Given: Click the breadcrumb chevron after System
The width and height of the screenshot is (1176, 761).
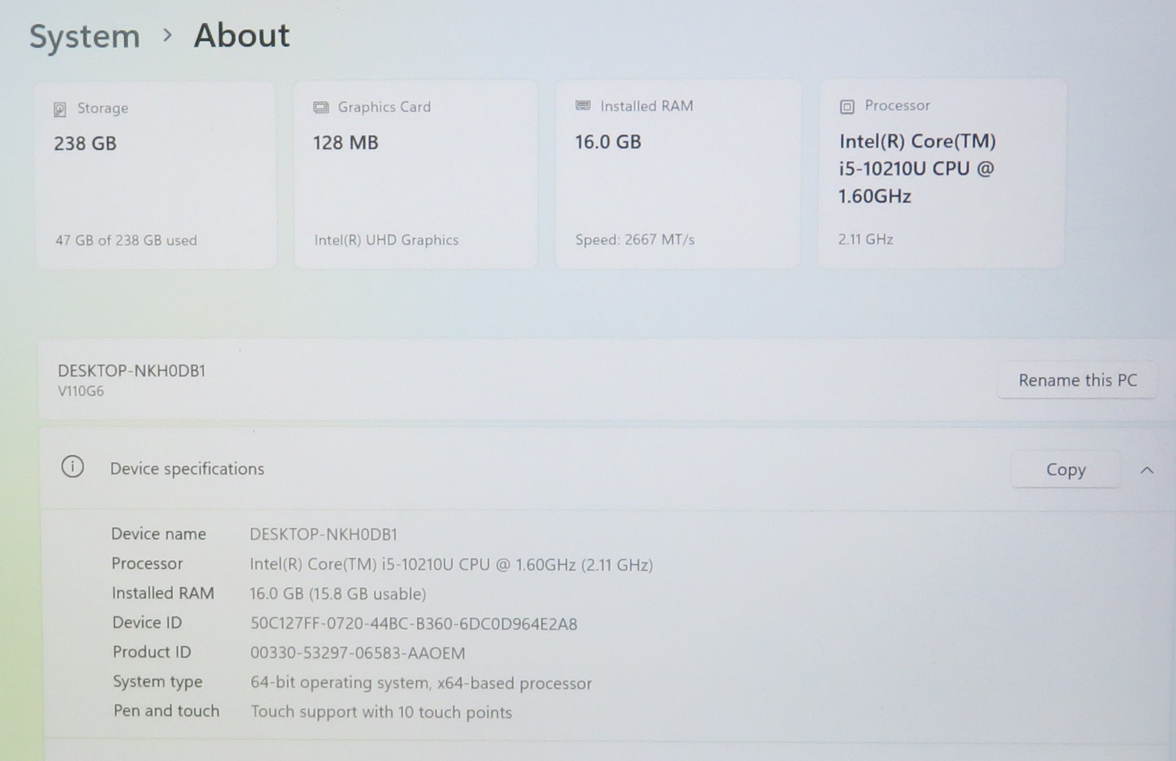Looking at the screenshot, I should click(167, 36).
